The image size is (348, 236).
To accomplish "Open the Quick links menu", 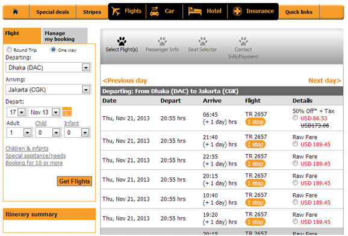I will (299, 12).
